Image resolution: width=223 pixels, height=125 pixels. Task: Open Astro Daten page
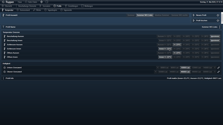pyautogui.click(x=31, y=2)
